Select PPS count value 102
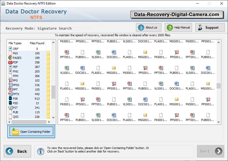Viewport: 228px width, 161px height. tap(37, 80)
